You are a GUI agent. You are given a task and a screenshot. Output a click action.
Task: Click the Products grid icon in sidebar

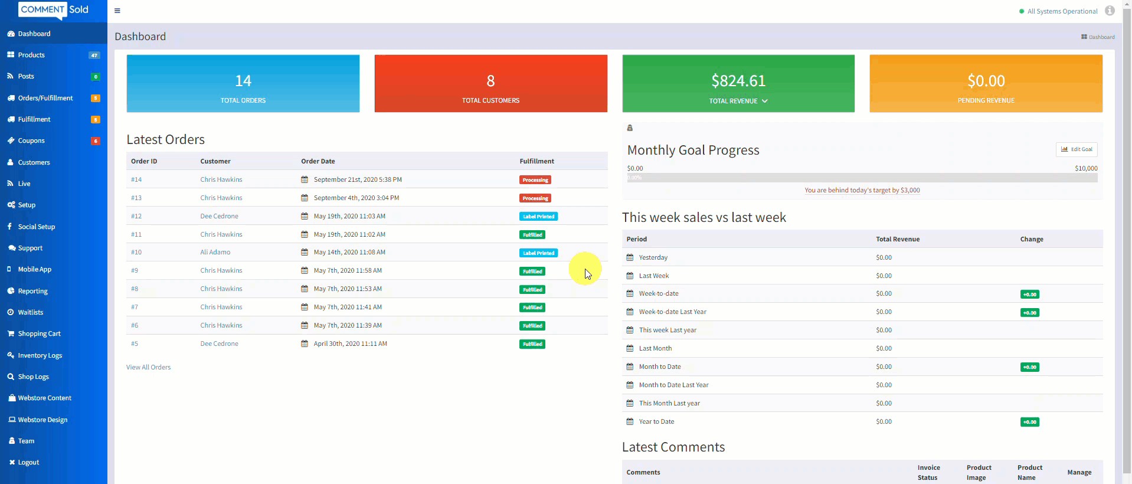click(11, 55)
